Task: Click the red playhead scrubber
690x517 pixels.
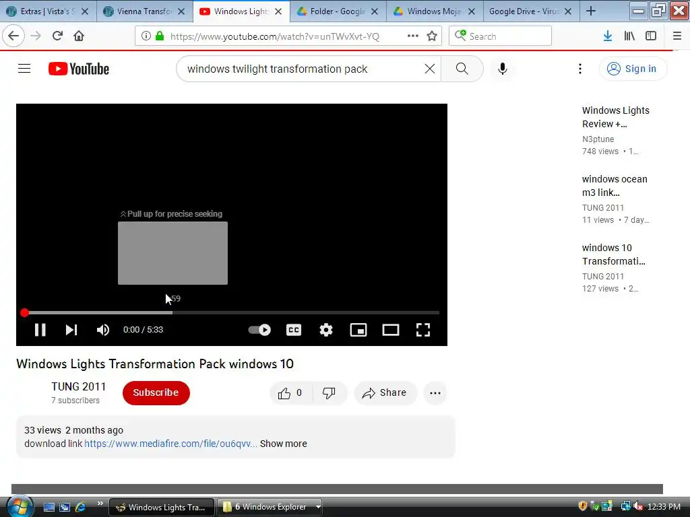Action: pyautogui.click(x=25, y=312)
